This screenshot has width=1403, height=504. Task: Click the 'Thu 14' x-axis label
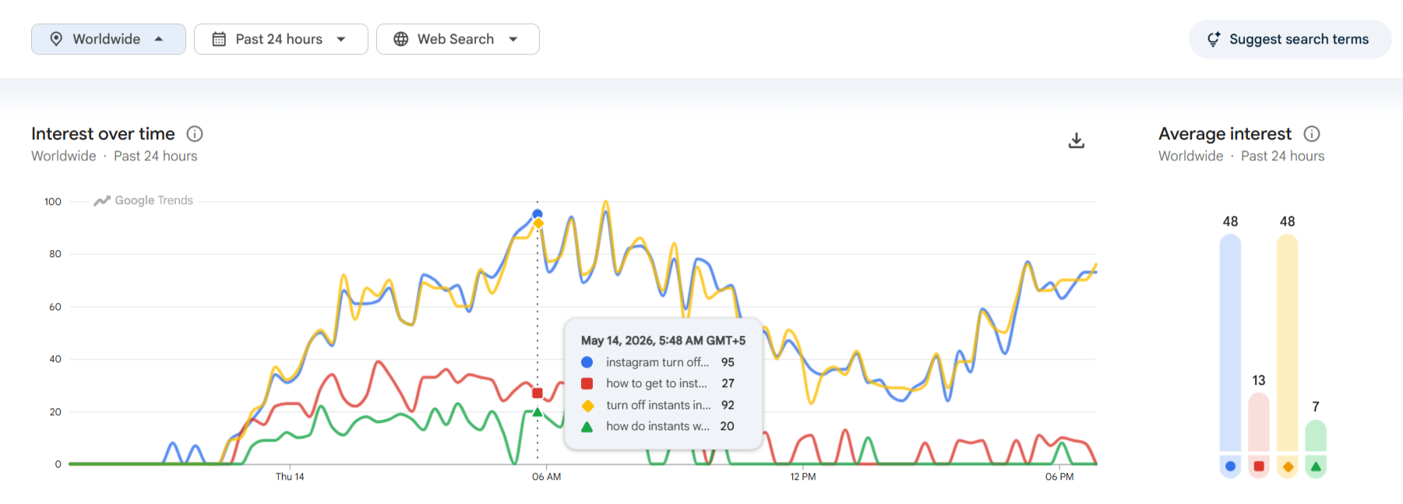[x=290, y=477]
